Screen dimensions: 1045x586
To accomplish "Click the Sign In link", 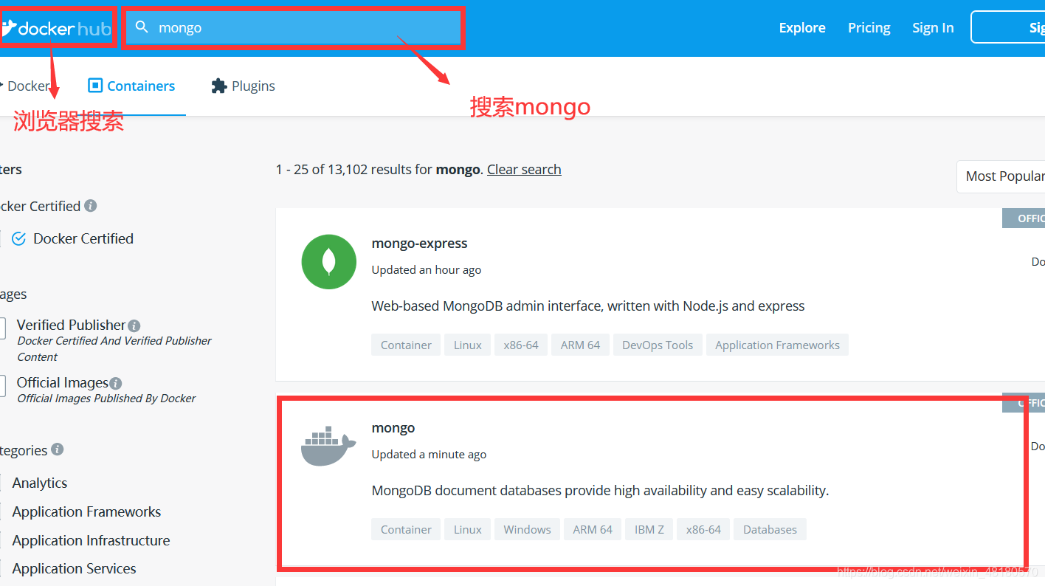I will (933, 27).
